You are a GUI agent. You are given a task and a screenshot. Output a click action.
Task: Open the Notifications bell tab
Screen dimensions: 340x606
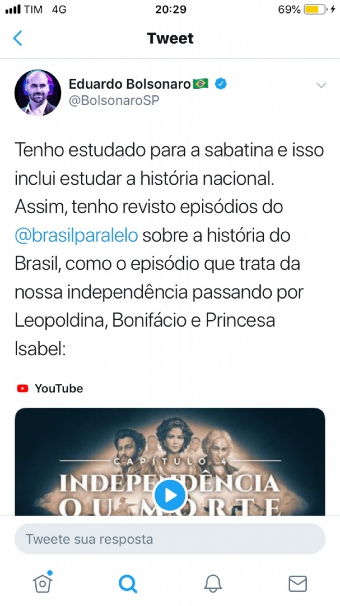pos(213,583)
